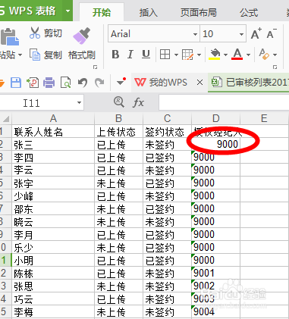Select column B header
This screenshot has height=319, width=289.
(118, 118)
